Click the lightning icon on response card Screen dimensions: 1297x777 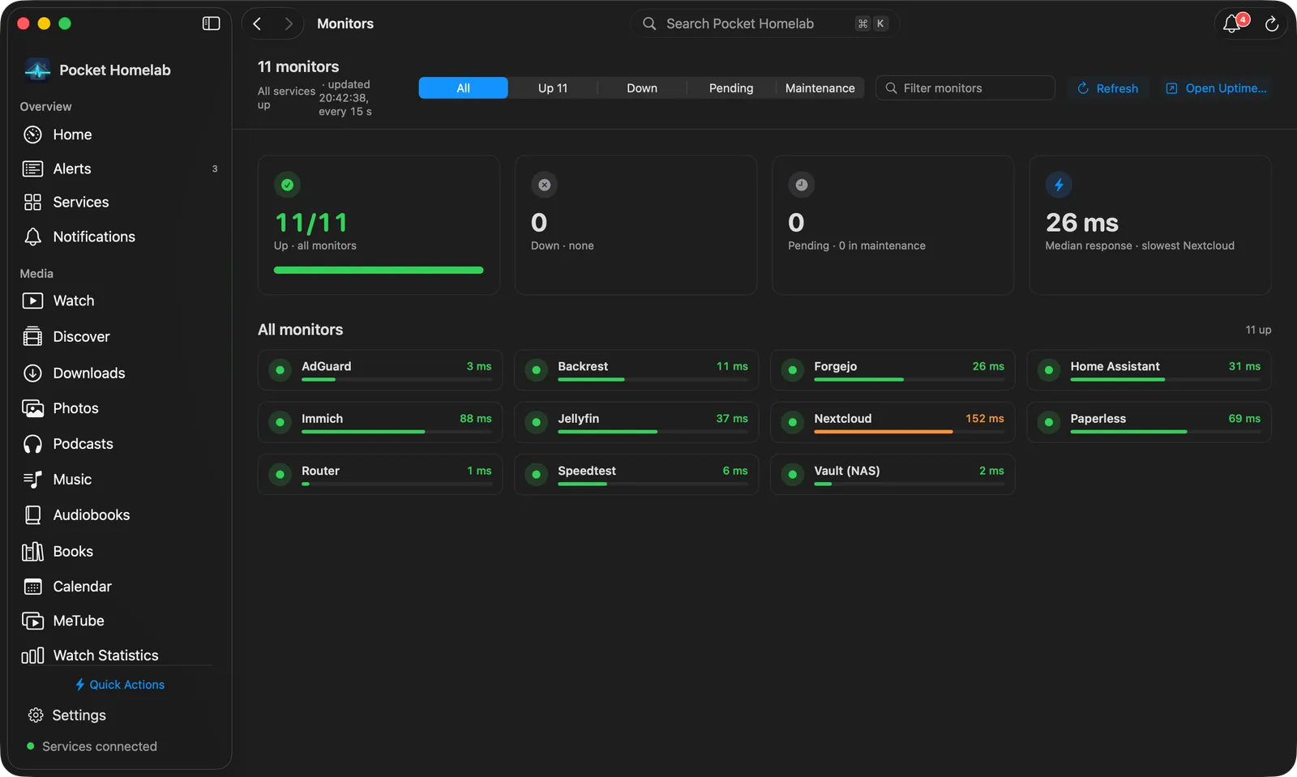1059,185
